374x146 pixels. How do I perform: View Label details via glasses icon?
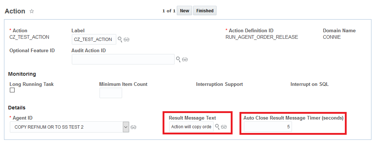[x=126, y=39]
